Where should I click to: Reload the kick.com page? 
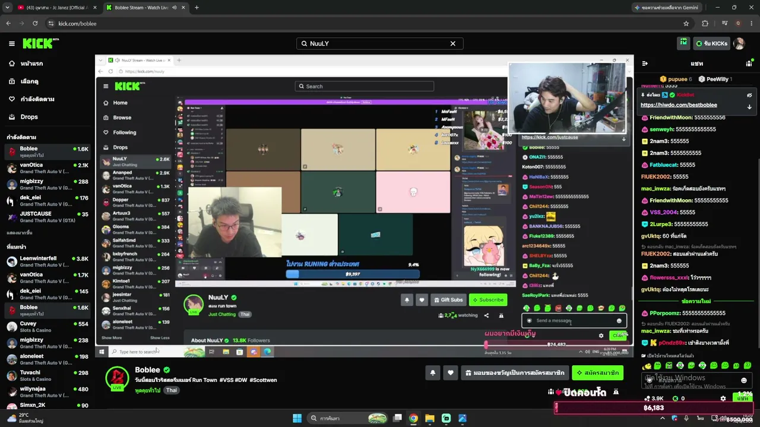(x=35, y=24)
